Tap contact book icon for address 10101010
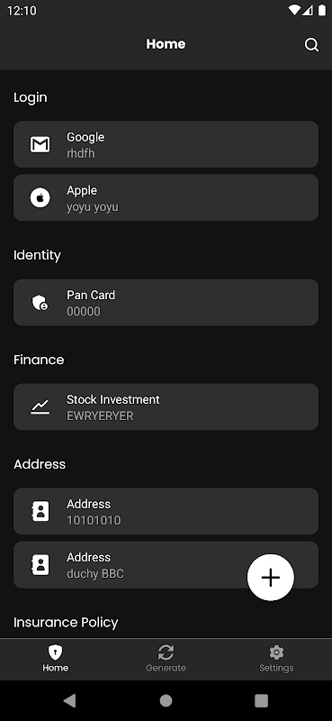 40,511
